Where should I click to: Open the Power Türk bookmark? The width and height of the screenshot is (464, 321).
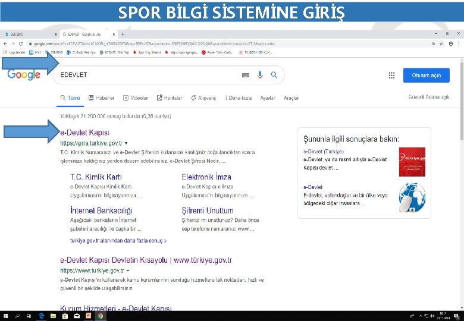(x=217, y=52)
